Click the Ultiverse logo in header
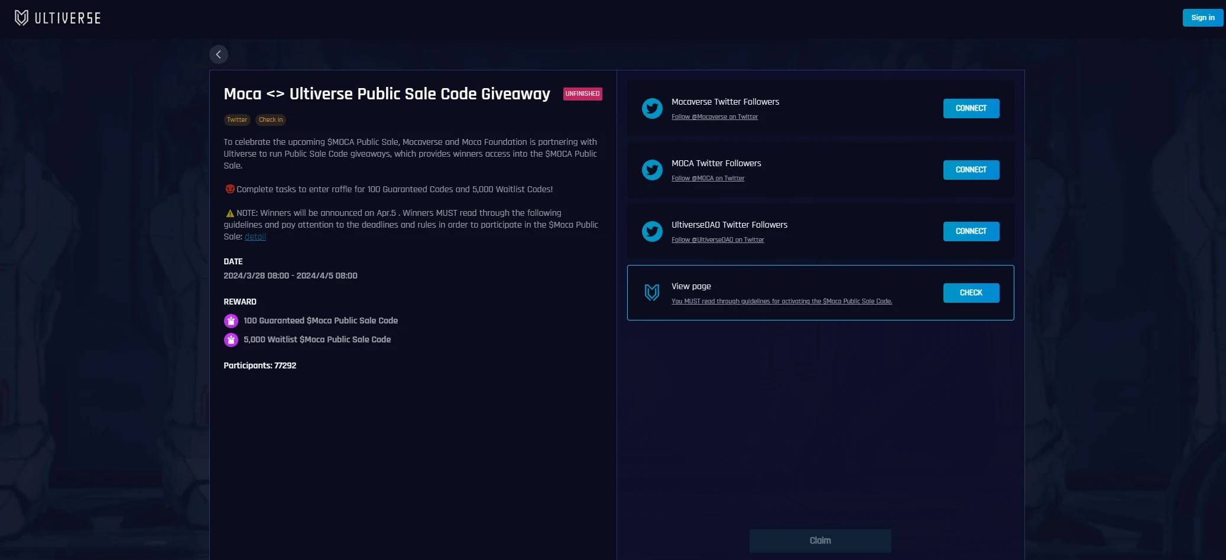 (57, 18)
